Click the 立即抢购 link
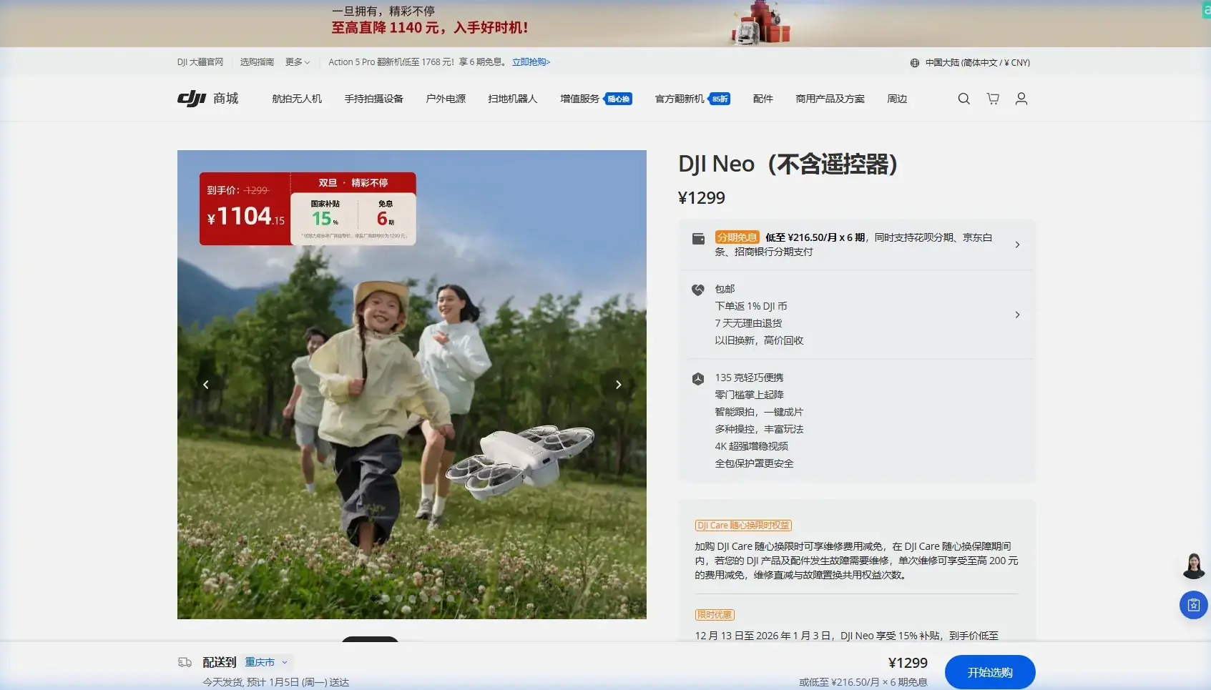 [531, 62]
